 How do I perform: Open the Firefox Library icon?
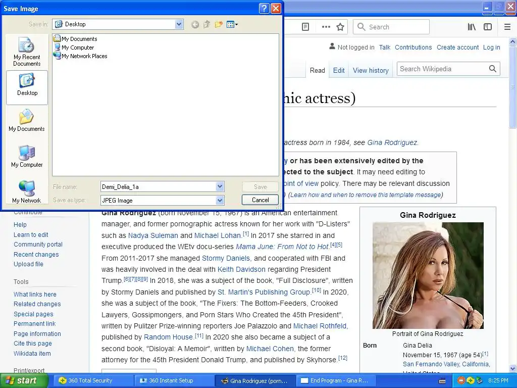(x=472, y=27)
